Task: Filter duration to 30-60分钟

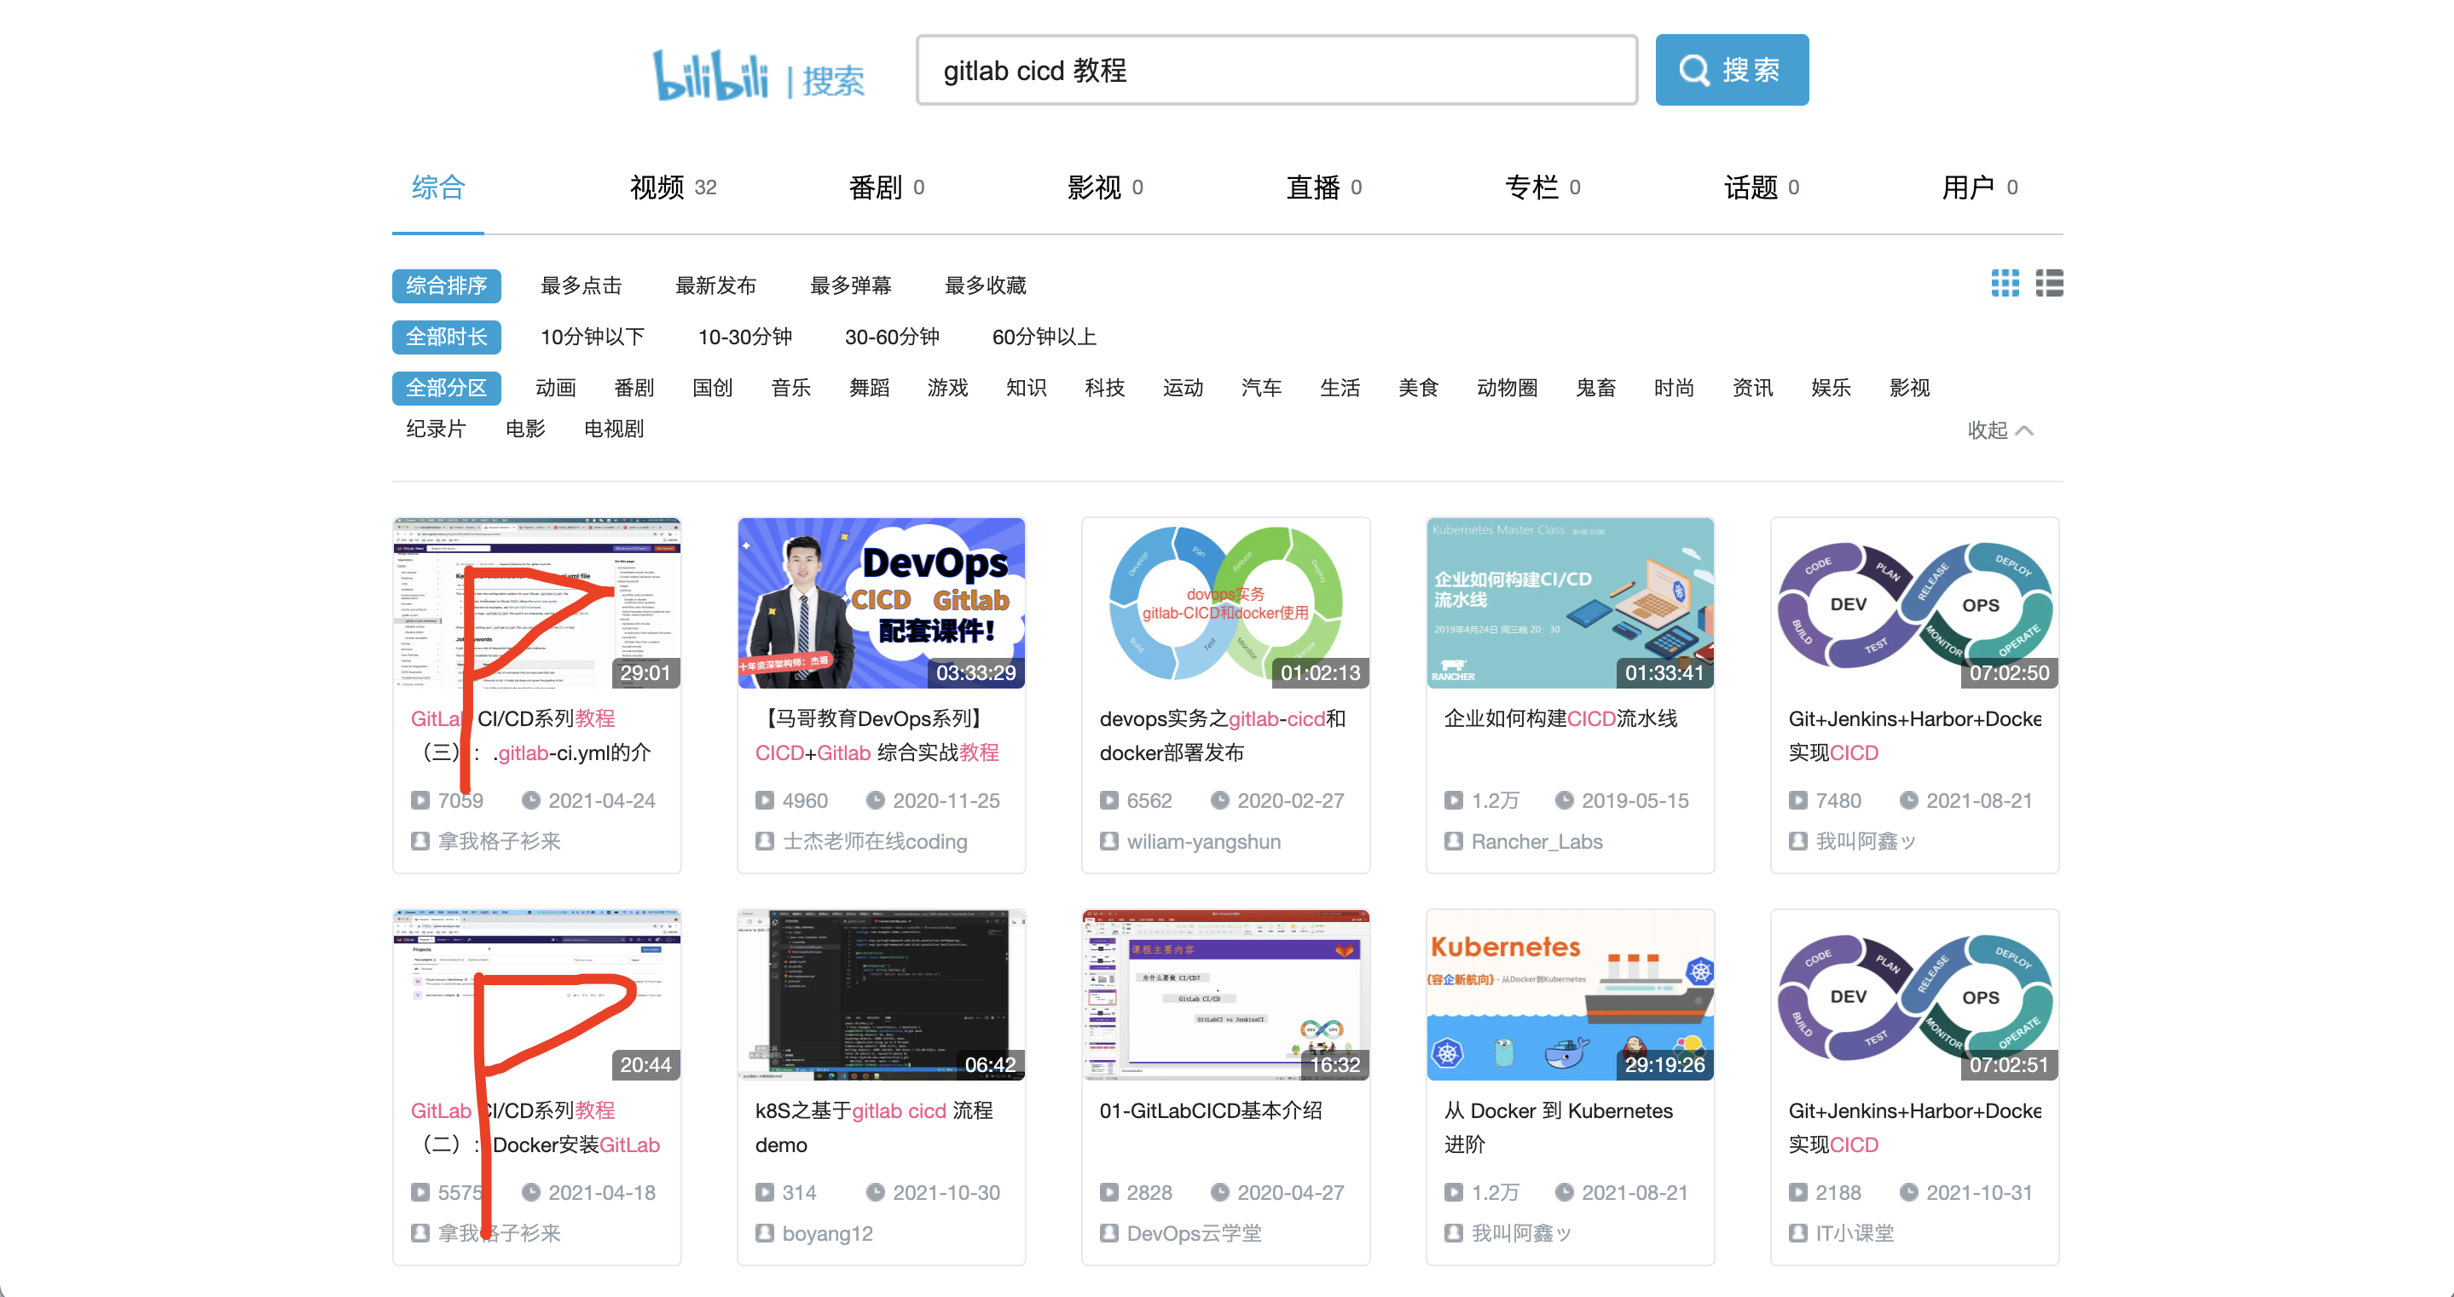Action: [892, 337]
